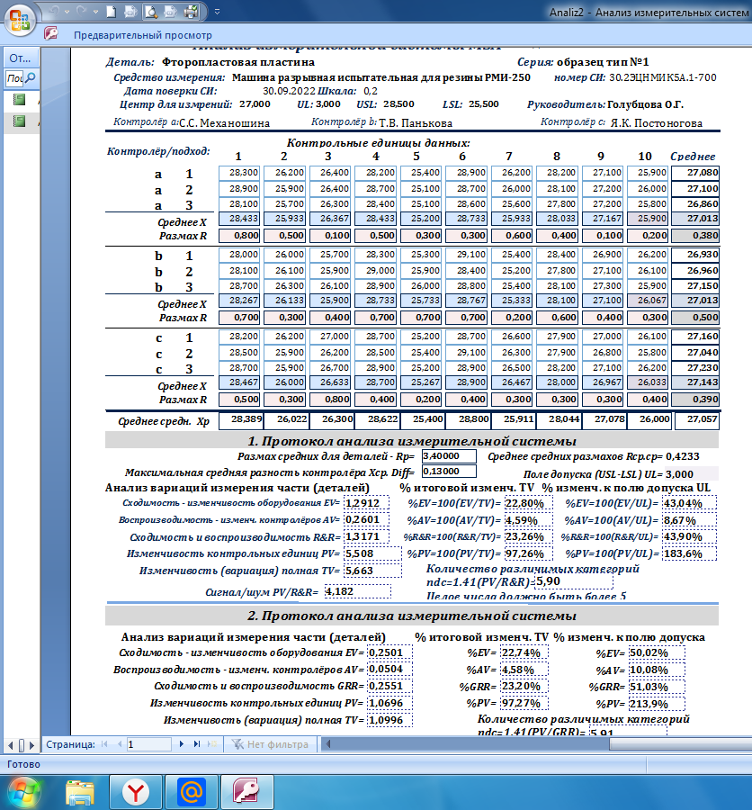The height and width of the screenshot is (810, 752).
Task: Click the navigation pane search magnifier
Action: (31, 78)
